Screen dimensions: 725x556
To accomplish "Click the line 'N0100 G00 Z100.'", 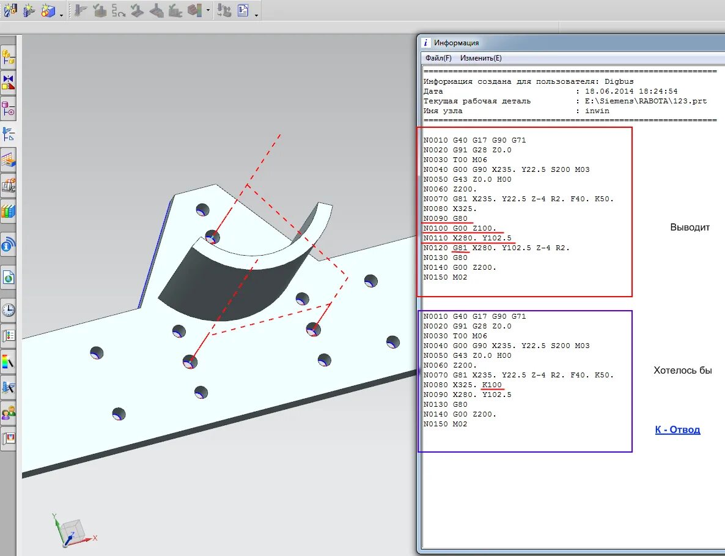I will [x=460, y=228].
